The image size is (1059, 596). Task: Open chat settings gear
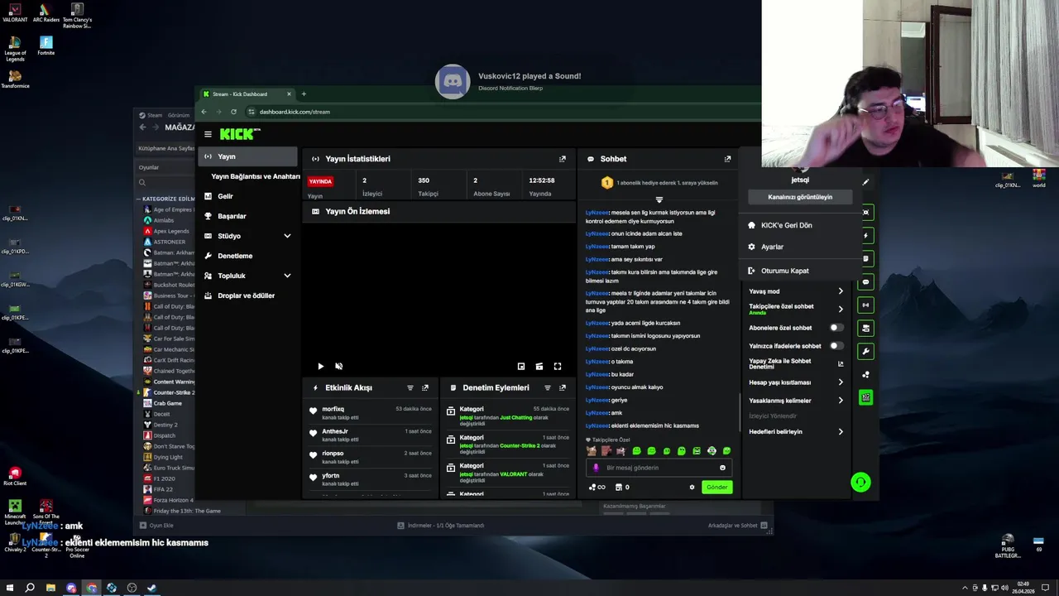point(692,487)
